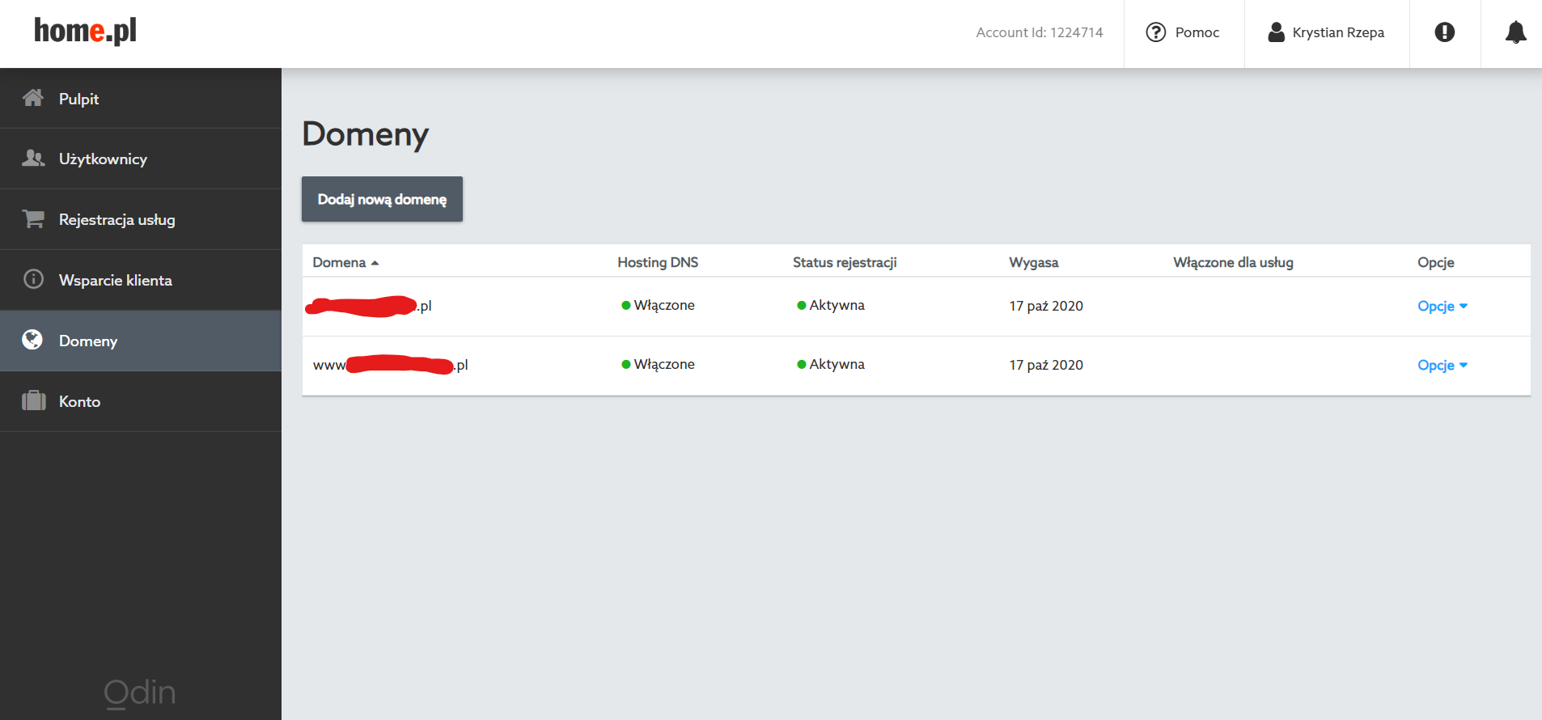Click the www domain name link
Viewport: 1542px width, 720px height.
coord(391,365)
